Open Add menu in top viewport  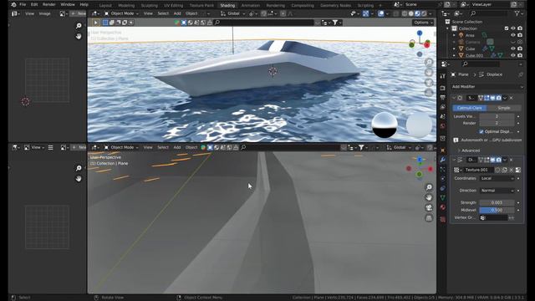[x=177, y=13]
